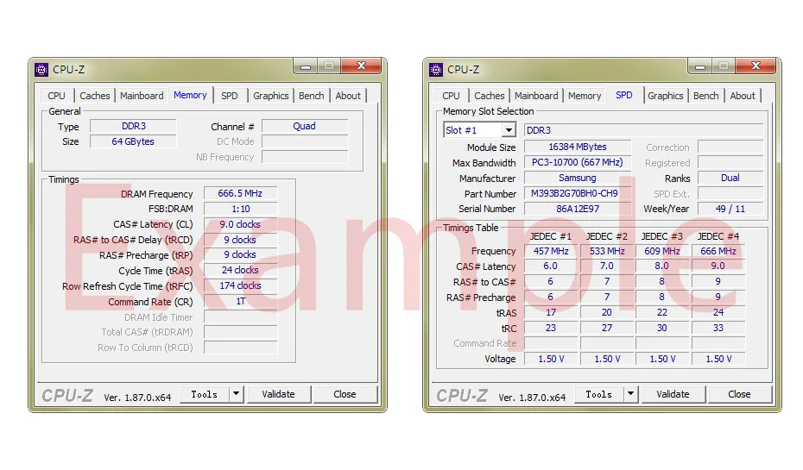Select the SPD tab in the right window
The height and width of the screenshot is (470, 803).
pyautogui.click(x=624, y=95)
